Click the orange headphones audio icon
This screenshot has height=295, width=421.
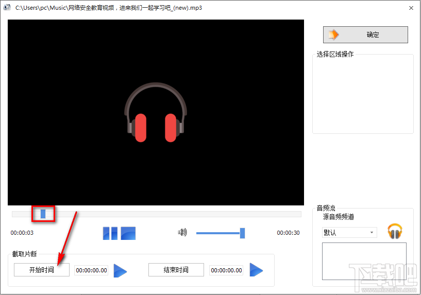tap(395, 231)
